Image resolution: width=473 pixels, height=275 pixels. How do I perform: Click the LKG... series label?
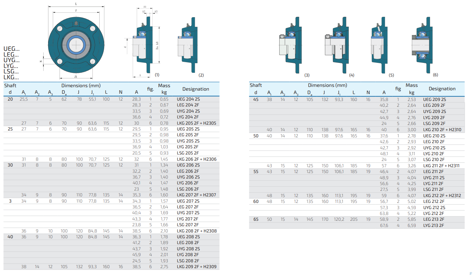tap(11, 77)
